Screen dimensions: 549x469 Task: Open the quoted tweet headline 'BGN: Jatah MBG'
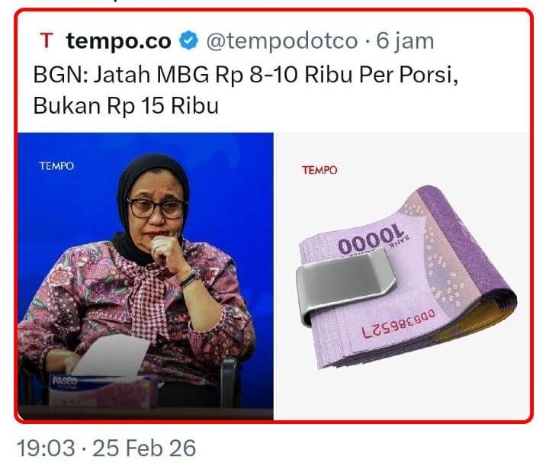click(x=246, y=75)
